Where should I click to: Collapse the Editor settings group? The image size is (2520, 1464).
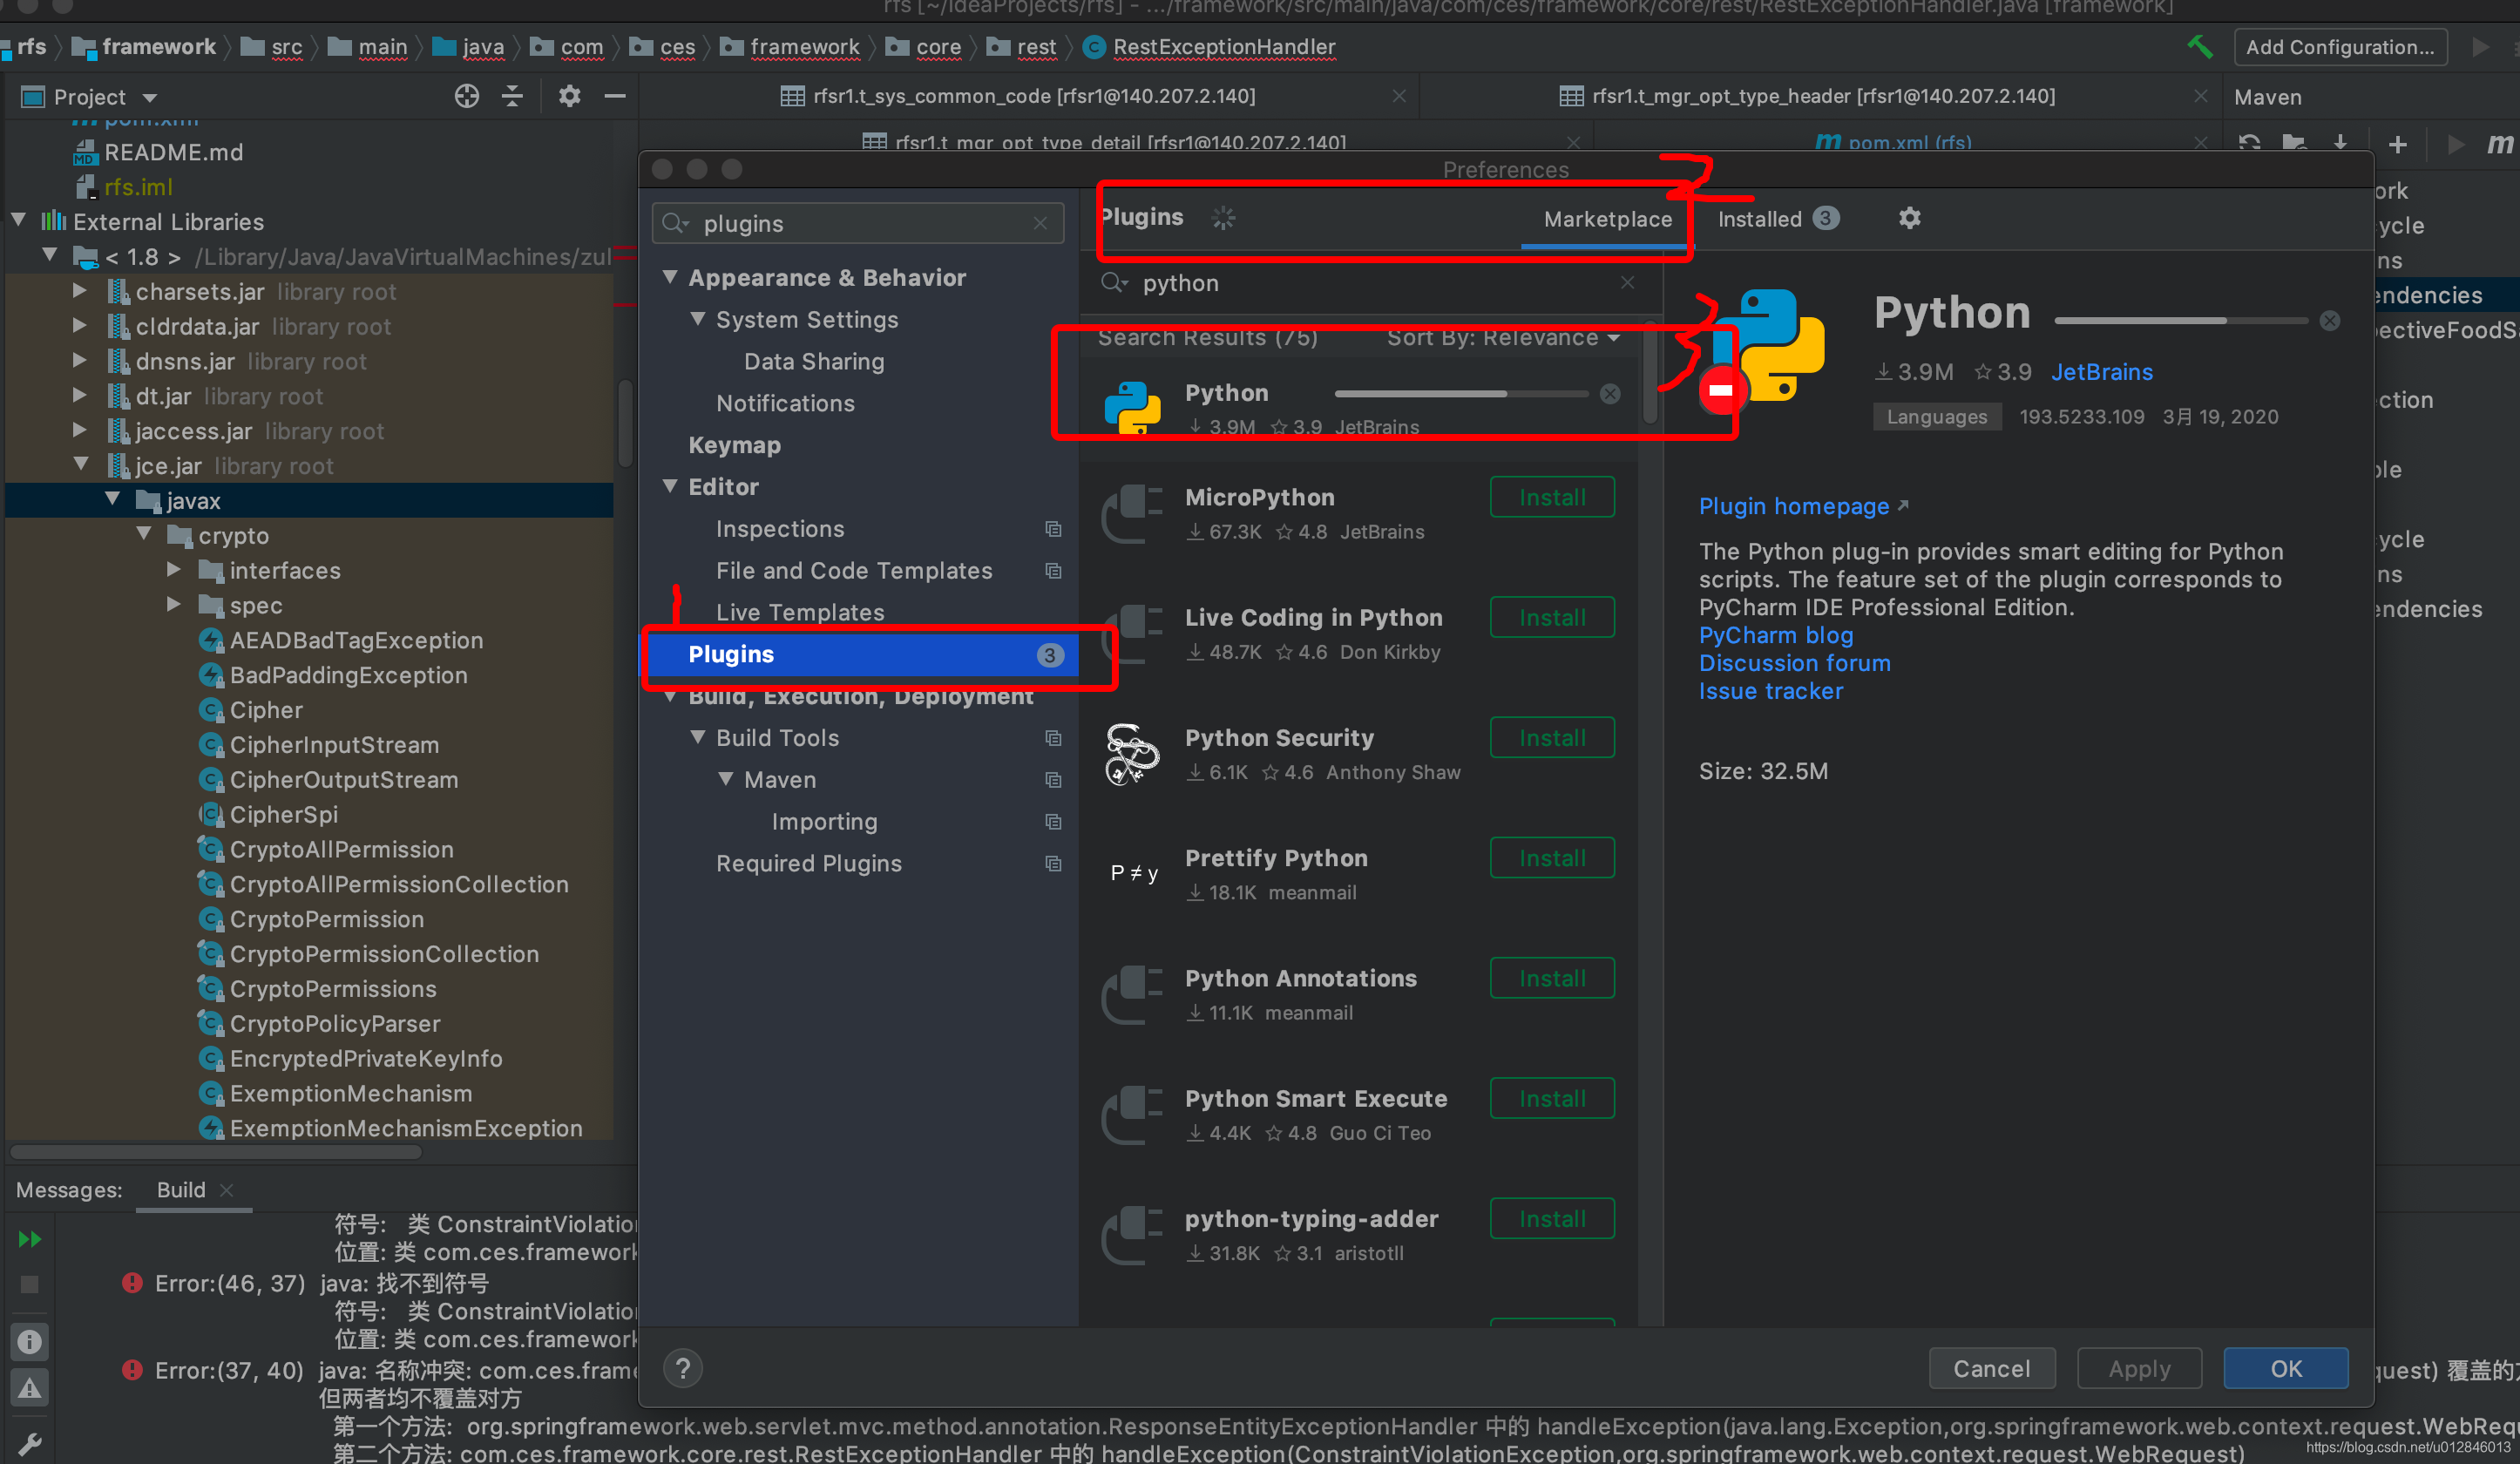(670, 486)
